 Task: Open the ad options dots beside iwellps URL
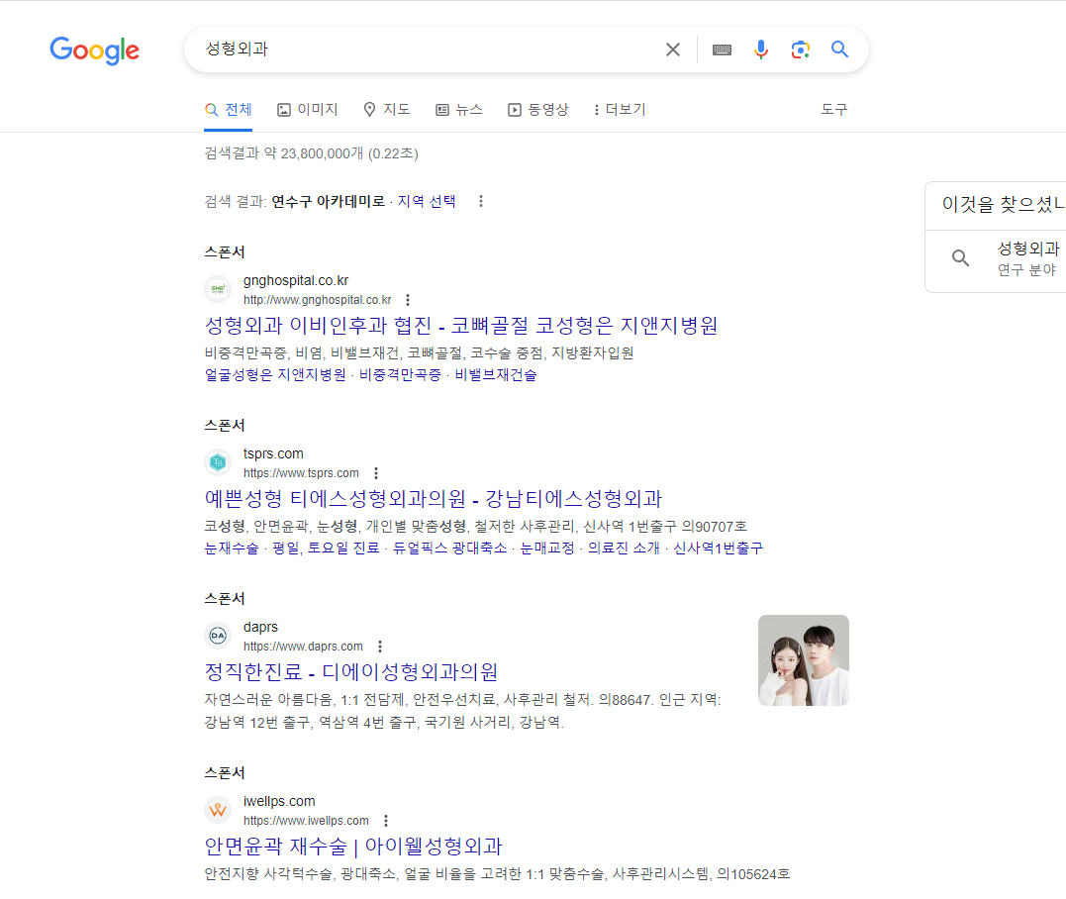[385, 820]
